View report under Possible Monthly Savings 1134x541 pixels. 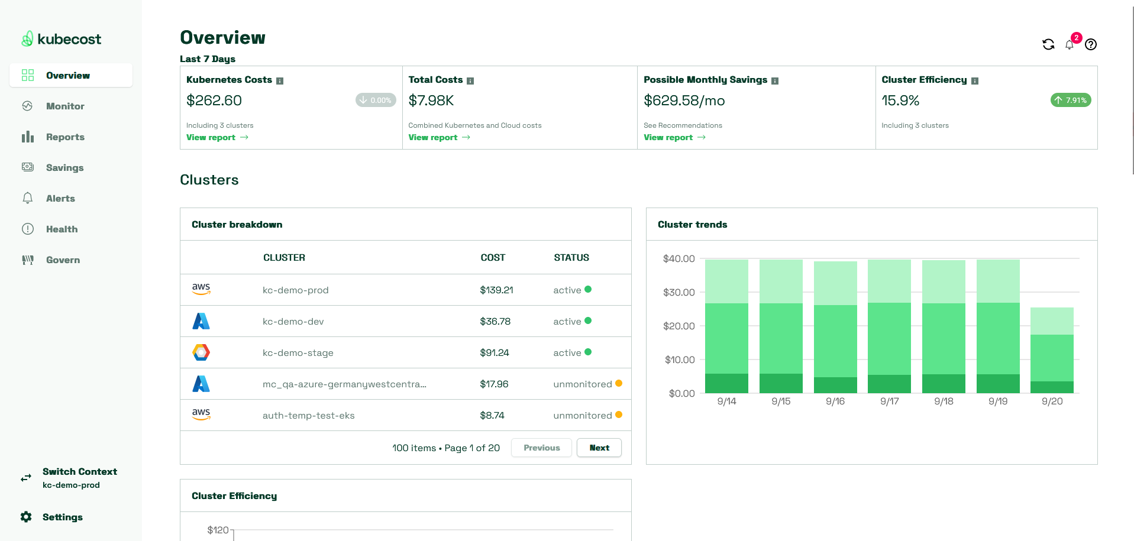point(674,137)
